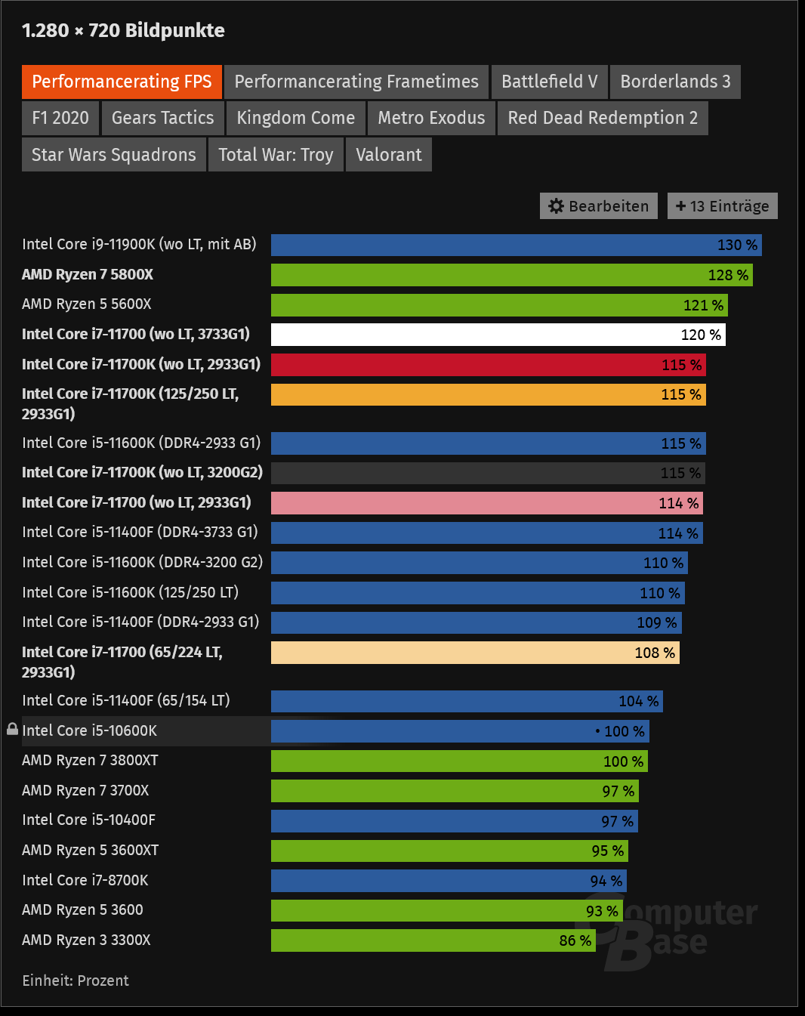Select the Intel Core i5-10600K label
805x1016 pixels.
pos(90,730)
